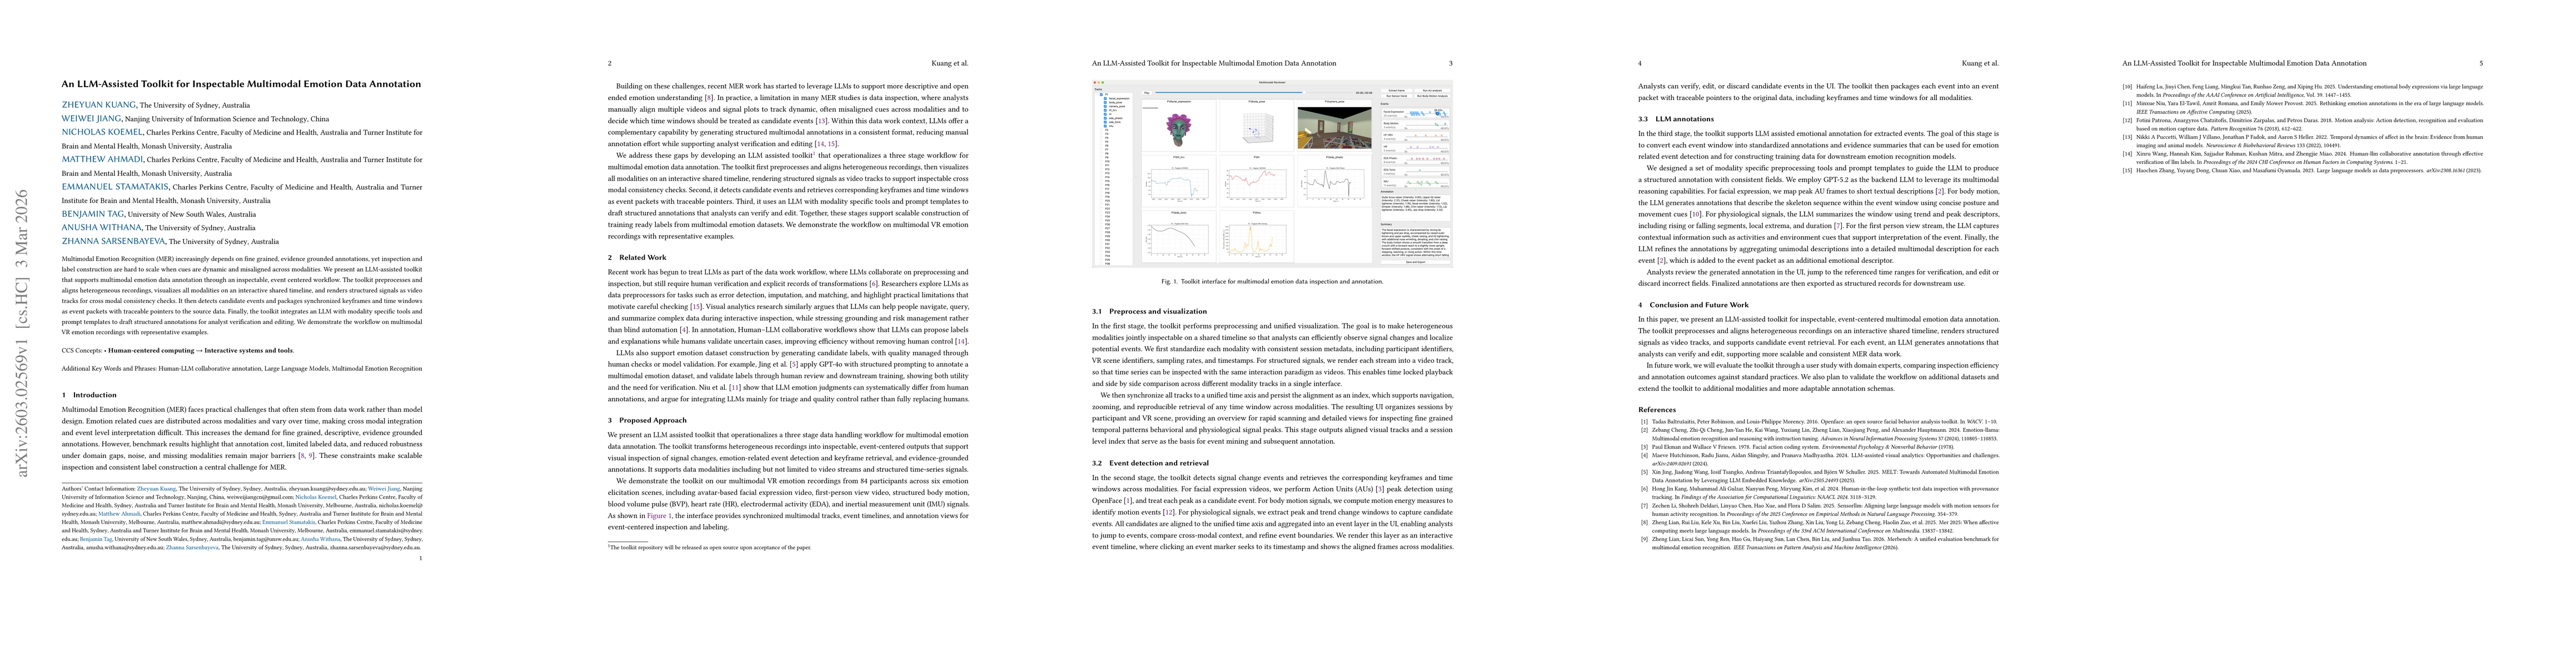2576x667 pixels.
Task: Open author link ZHEYUAN KUANG in the byline
Action: pos(98,105)
